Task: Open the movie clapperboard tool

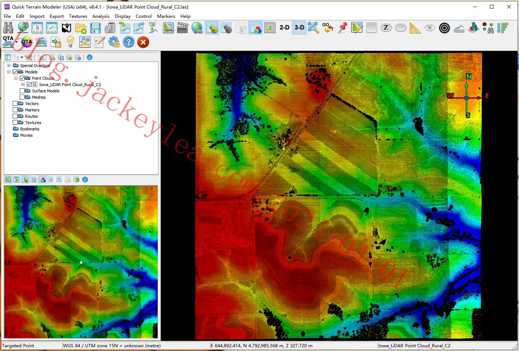Action: tap(182, 28)
